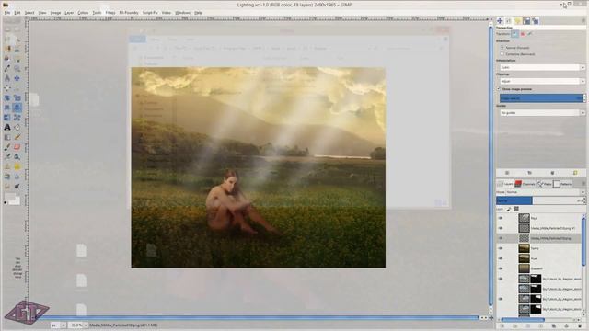Select the Text tool in toolbox
589x331 pixels.
[x=7, y=127]
